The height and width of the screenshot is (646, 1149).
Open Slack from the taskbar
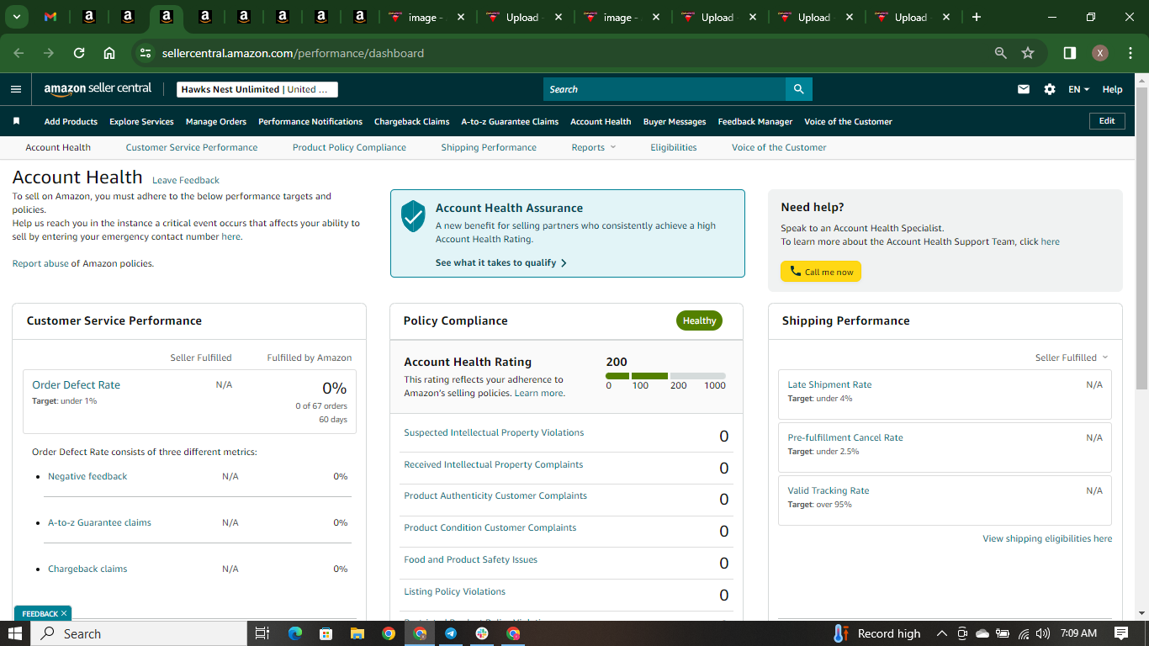click(x=482, y=633)
